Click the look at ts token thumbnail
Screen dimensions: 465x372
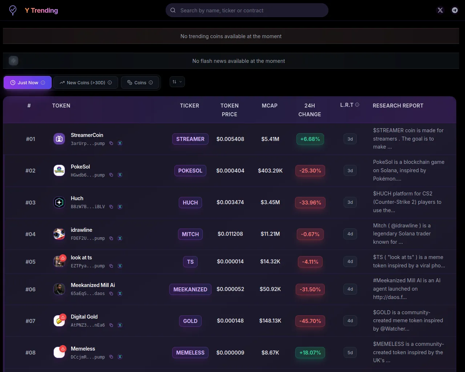point(58,262)
